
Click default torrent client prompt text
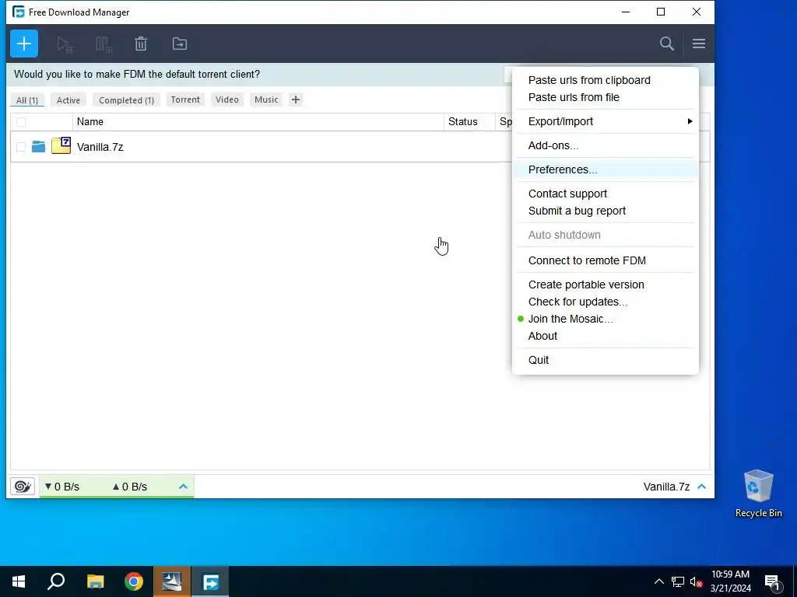point(137,74)
